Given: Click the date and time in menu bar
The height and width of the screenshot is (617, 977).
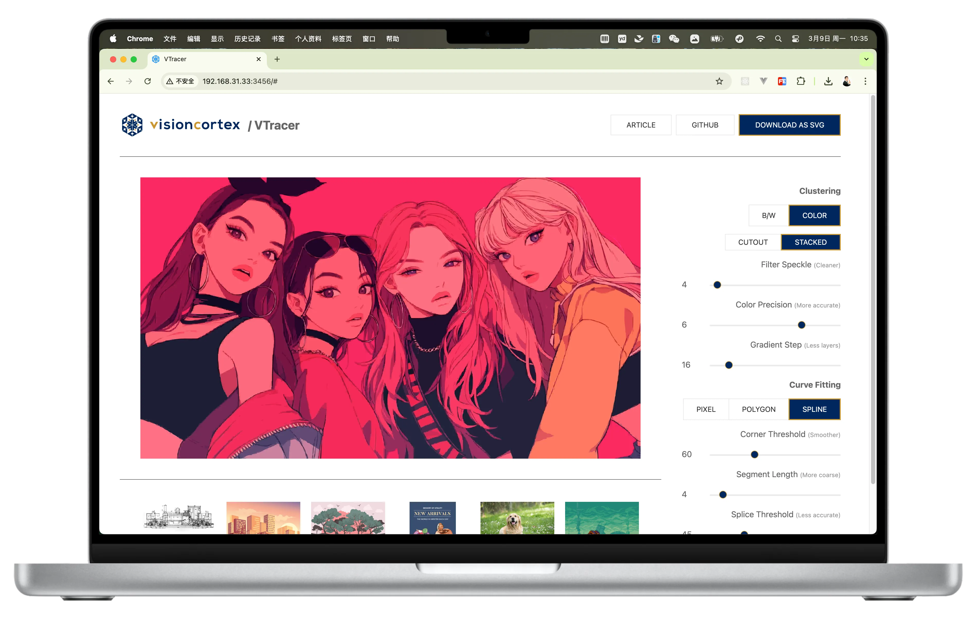Looking at the screenshot, I should [x=838, y=39].
